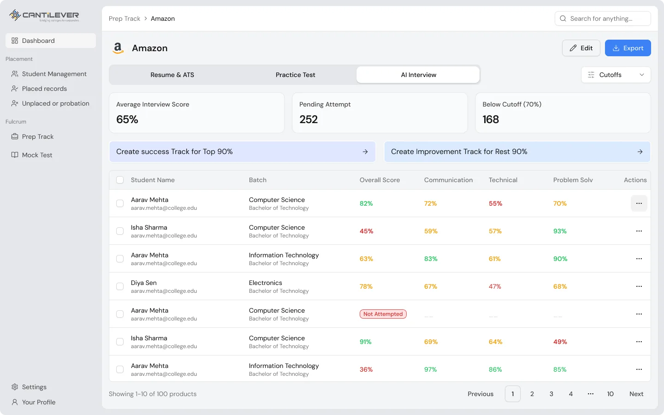Click the Previous pagination button
The width and height of the screenshot is (664, 415).
pos(480,394)
